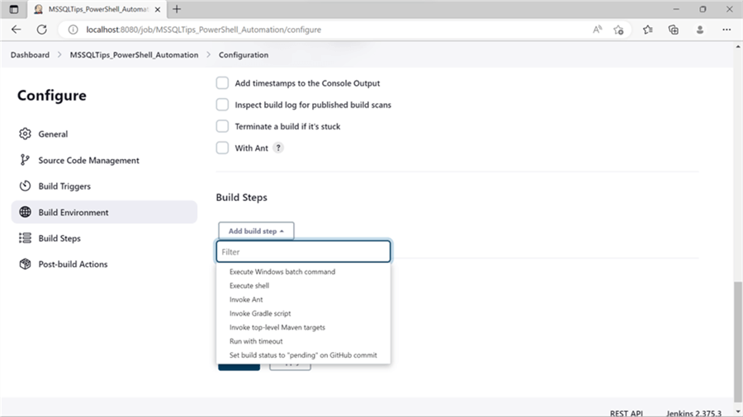
Task: Open the browser profile menu
Action: click(700, 30)
